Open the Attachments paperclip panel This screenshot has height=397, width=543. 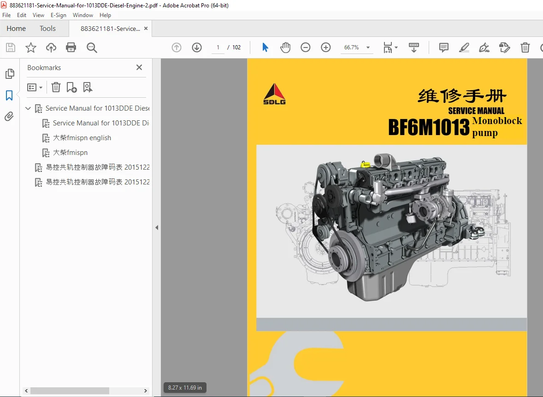[x=9, y=116]
